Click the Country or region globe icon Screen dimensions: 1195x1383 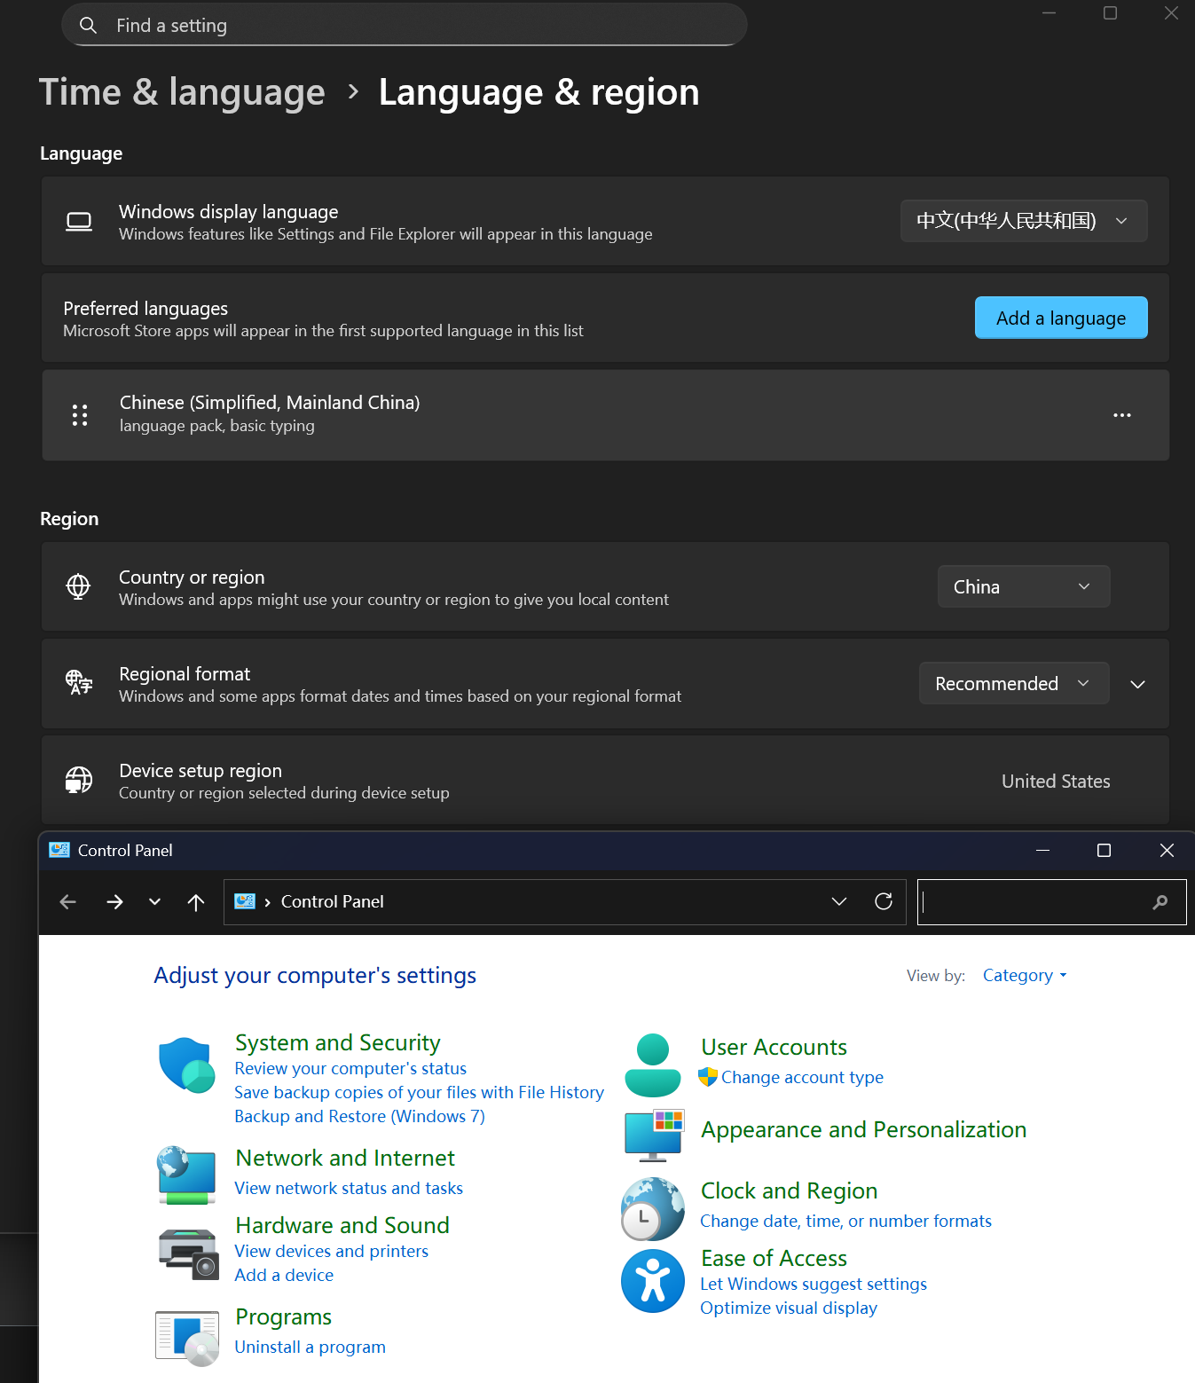point(78,586)
